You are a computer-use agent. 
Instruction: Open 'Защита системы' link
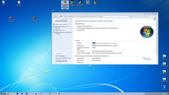(x=60, y=30)
